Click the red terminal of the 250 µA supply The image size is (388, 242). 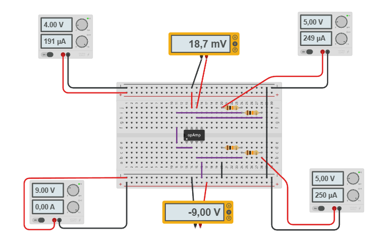pyautogui.click(x=334, y=208)
